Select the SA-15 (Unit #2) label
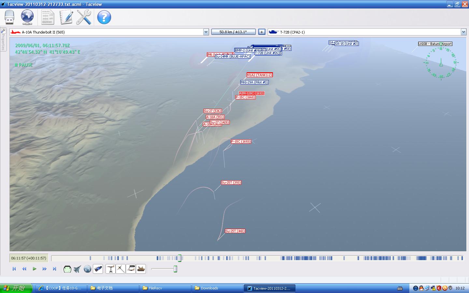The height and width of the screenshot is (293, 469). [x=347, y=44]
